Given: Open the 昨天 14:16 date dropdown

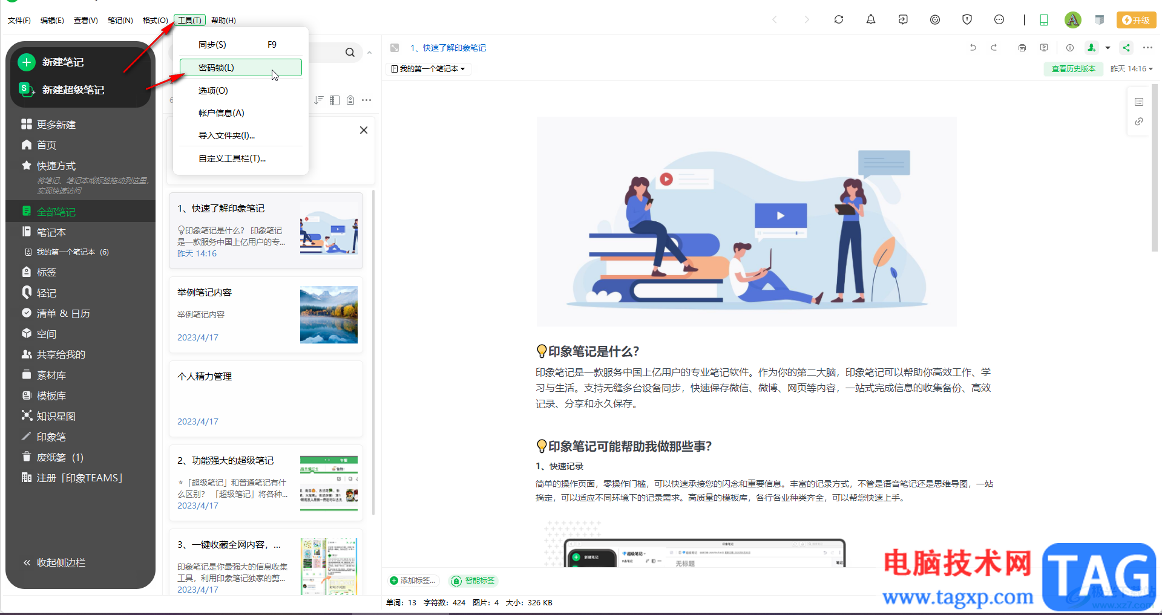Looking at the screenshot, I should pyautogui.click(x=1132, y=69).
